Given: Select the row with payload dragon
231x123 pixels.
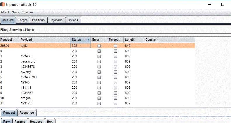Looking at the screenshot, I should click(26, 98).
